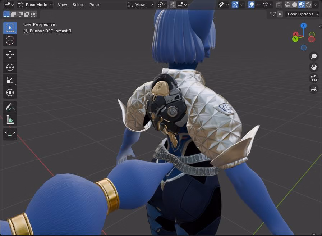Set selection mode to new selection
Viewport: 322px width, 236px height.
point(6,14)
